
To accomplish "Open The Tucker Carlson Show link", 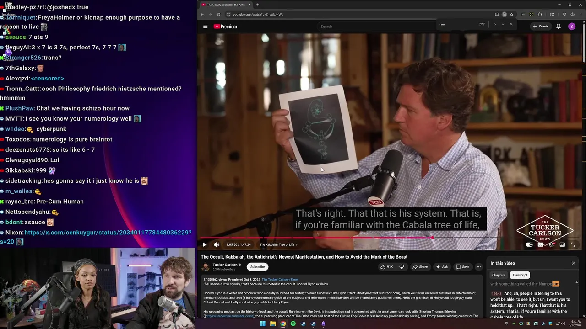I will [280, 279].
